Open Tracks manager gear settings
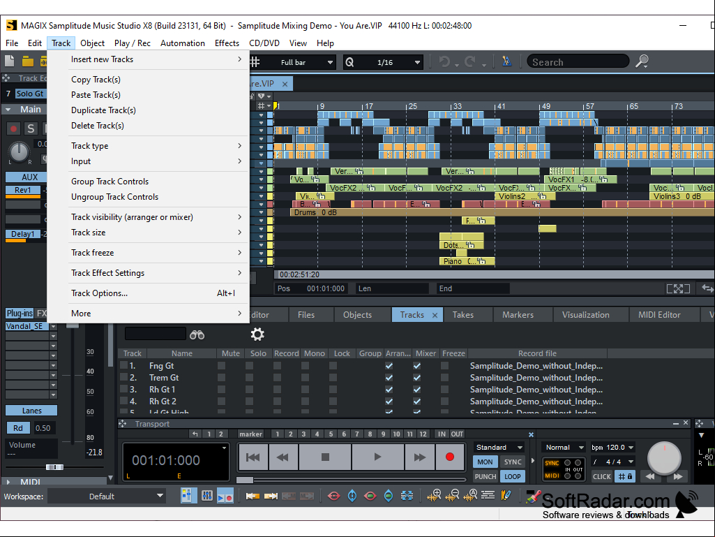 (x=257, y=334)
